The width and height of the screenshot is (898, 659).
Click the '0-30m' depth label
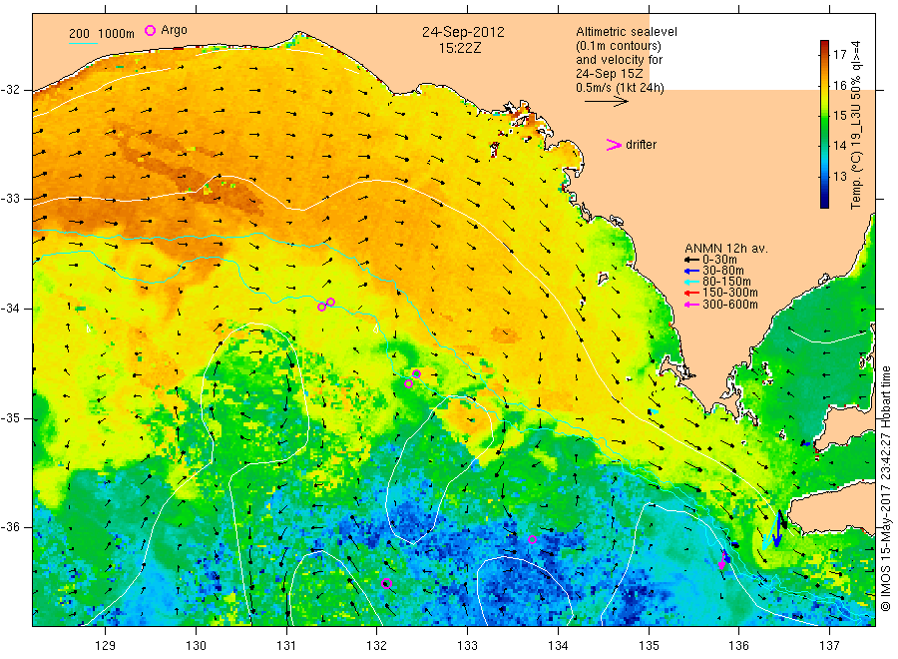tap(719, 260)
